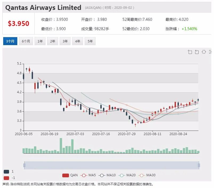Click the 开盘价 3.980 value
The image size is (214, 188).
pos(94,19)
